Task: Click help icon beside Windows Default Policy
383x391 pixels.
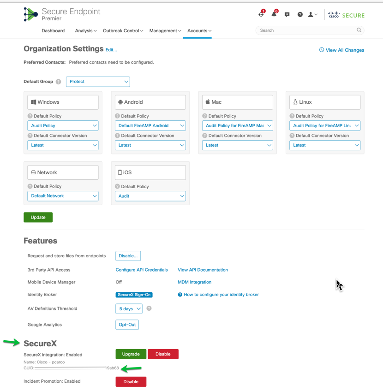Action: tap(30, 116)
